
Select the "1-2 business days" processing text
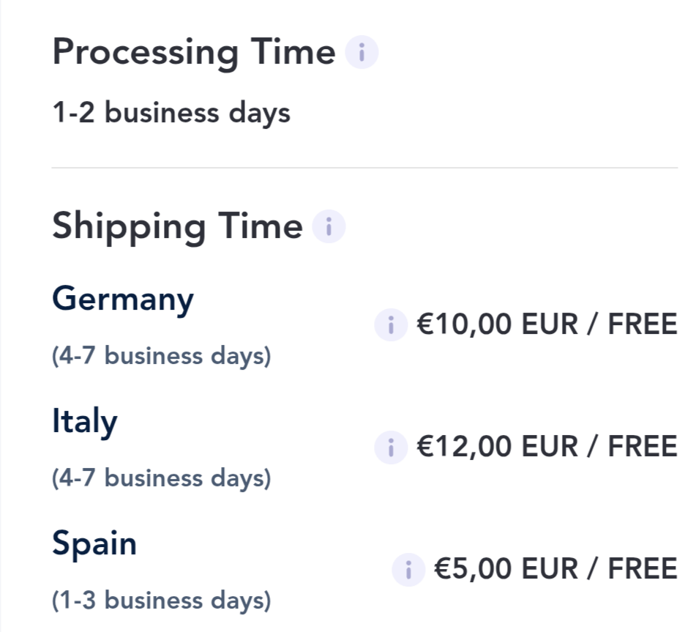point(171,114)
